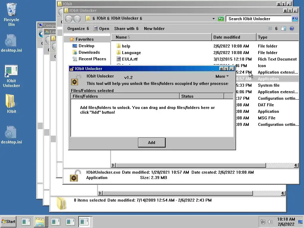Toggle the preview pane icon
This screenshot has height=228, width=304.
284,29
